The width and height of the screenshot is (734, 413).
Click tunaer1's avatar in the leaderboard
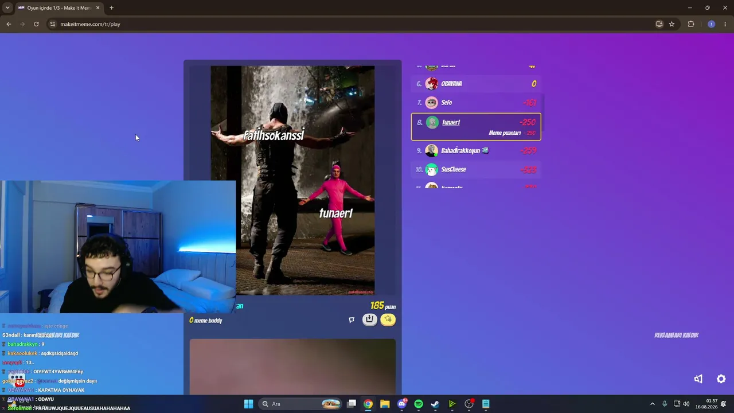pos(432,122)
